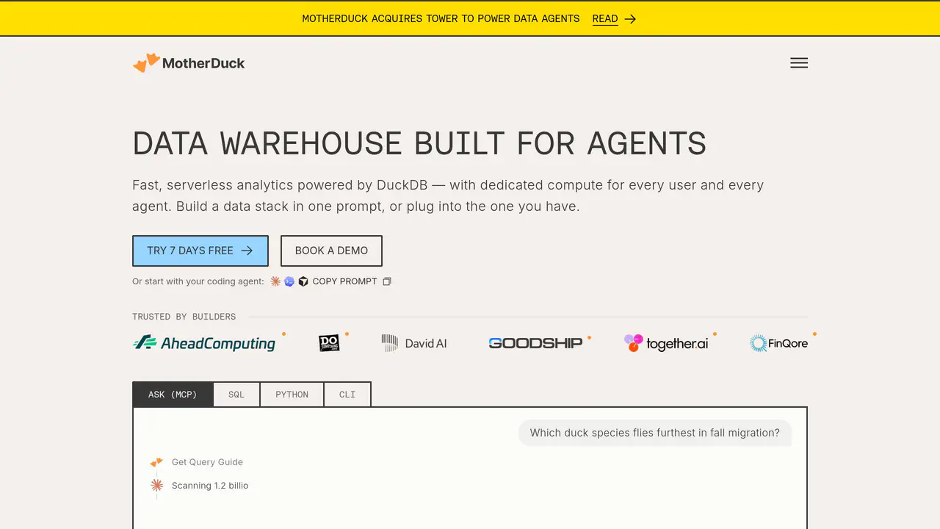The image size is (940, 529).
Task: Click the duck migration question bubble
Action: [x=655, y=433]
